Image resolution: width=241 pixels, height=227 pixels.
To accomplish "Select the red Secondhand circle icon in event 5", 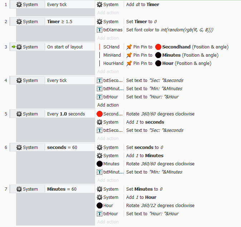I will tap(100, 114).
